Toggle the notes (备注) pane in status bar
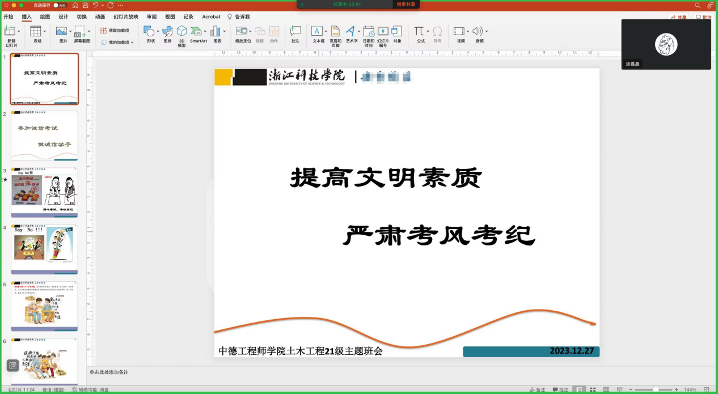Viewport: 718px width, 394px height. pyautogui.click(x=537, y=390)
